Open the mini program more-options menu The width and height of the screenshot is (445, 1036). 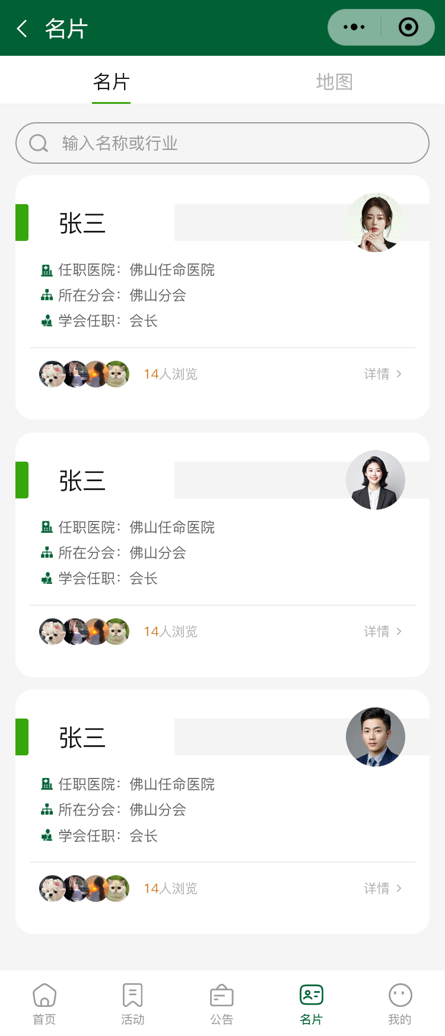(354, 27)
